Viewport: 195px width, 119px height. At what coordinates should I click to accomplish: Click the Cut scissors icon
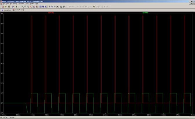[49, 7]
